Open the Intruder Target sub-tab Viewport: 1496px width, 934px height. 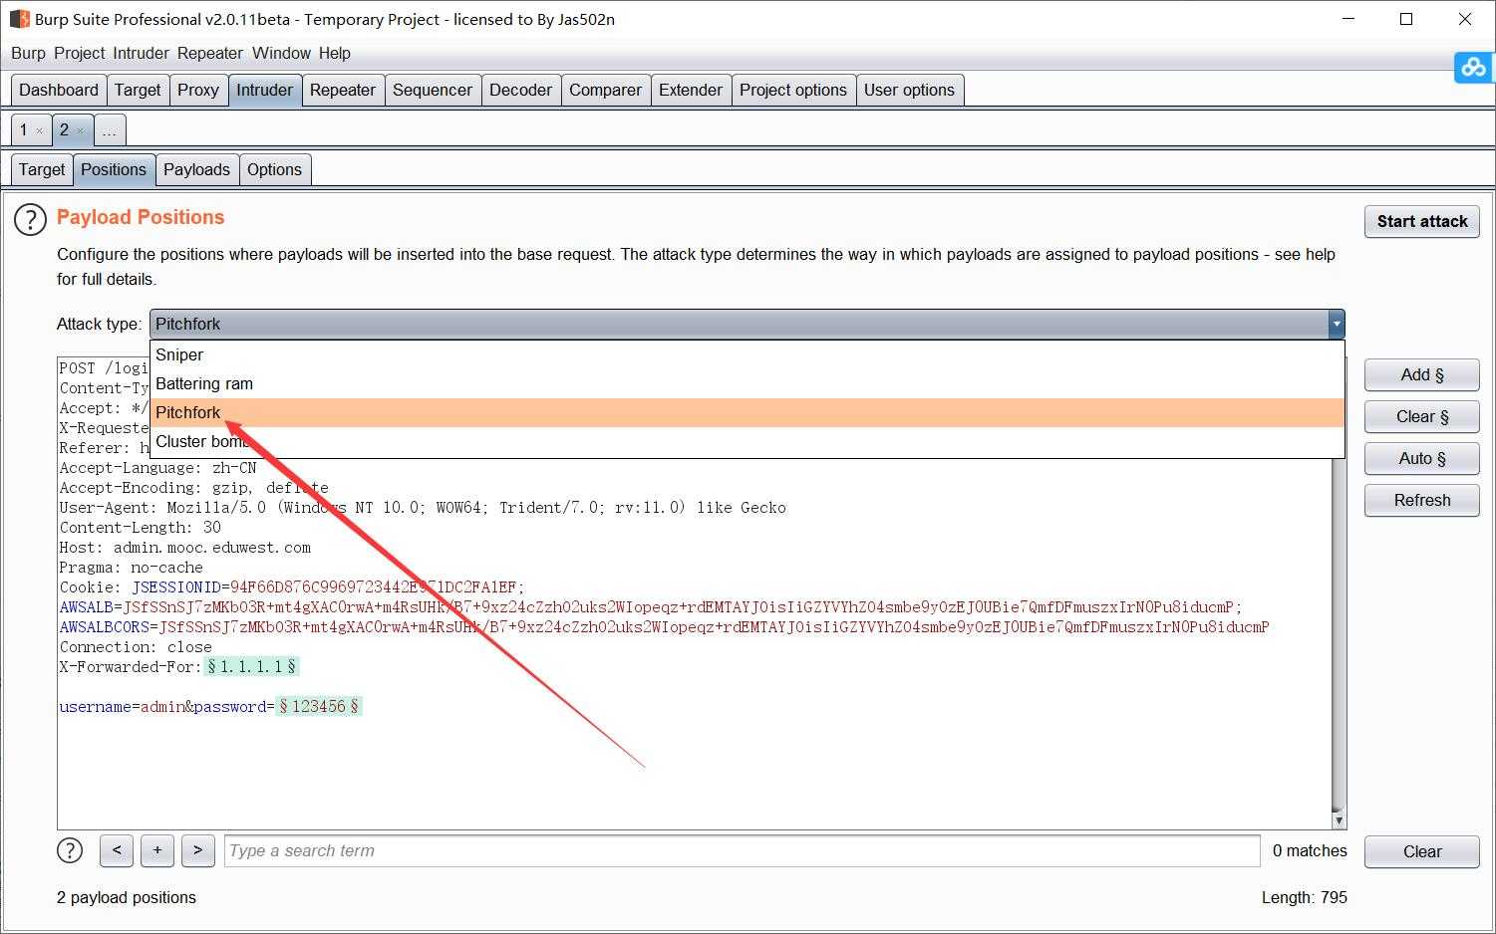pyautogui.click(x=42, y=169)
